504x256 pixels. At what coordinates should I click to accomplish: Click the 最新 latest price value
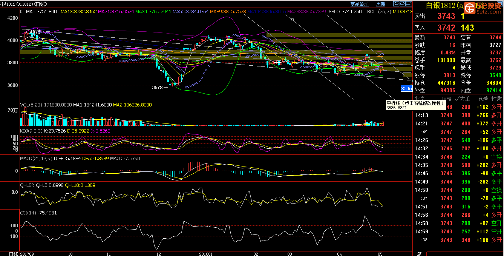pyautogui.click(x=449, y=37)
